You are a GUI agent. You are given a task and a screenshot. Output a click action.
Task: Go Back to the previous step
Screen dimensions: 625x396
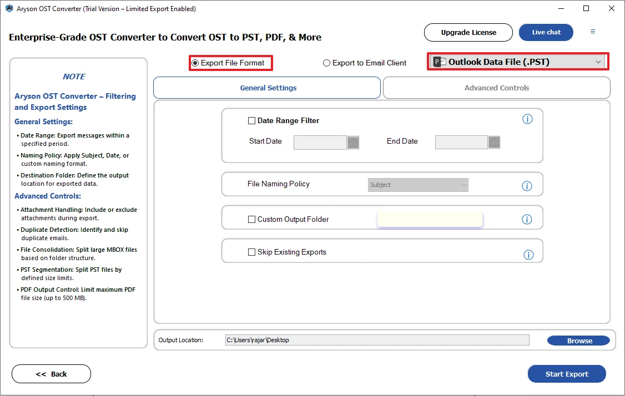click(x=52, y=374)
